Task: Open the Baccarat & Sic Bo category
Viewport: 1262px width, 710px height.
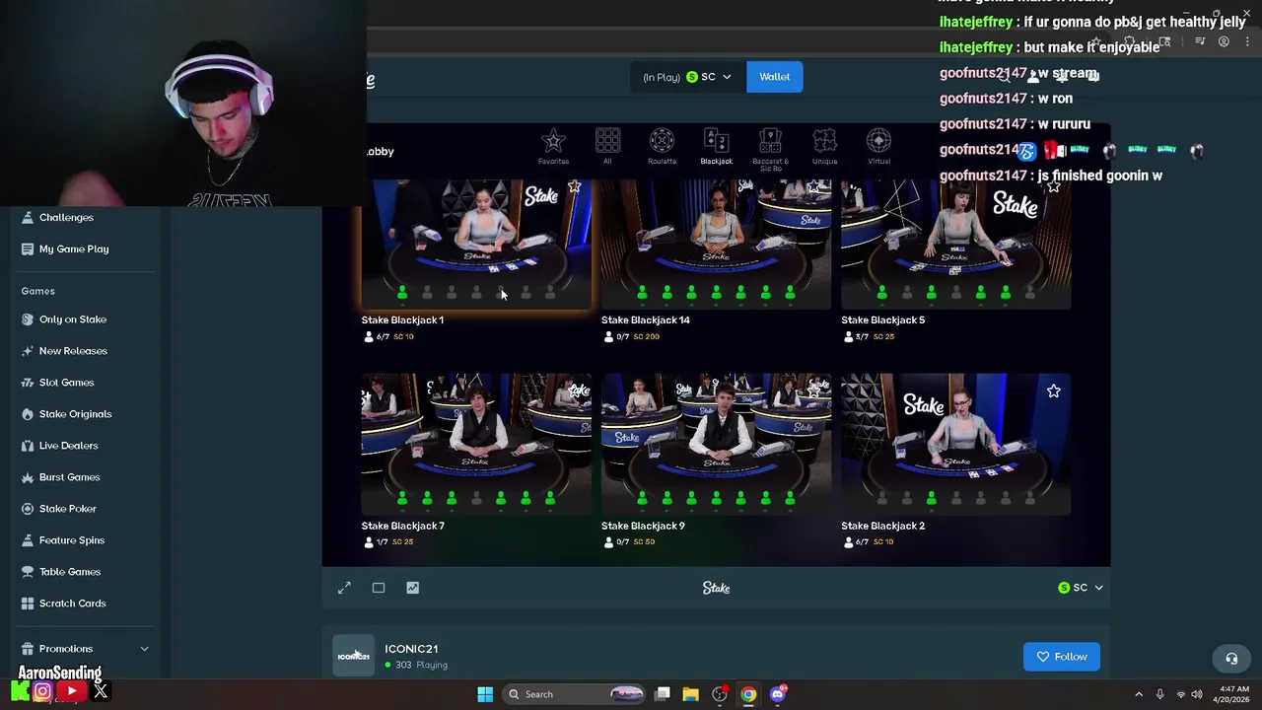Action: 770,149
